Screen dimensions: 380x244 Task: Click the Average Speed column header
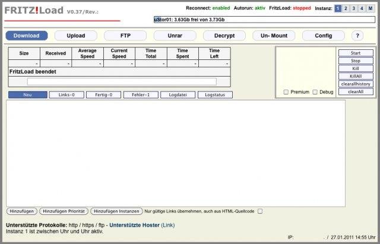click(87, 53)
